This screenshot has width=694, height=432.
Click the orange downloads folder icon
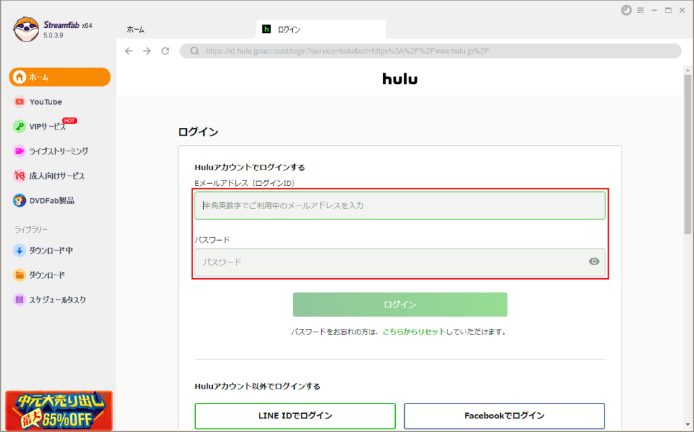click(20, 275)
